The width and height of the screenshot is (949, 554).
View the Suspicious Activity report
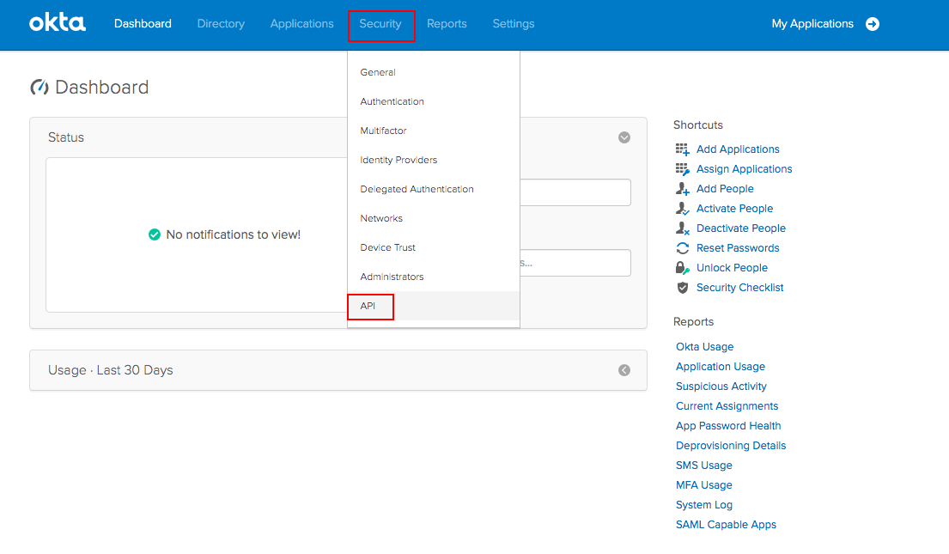[x=721, y=387]
